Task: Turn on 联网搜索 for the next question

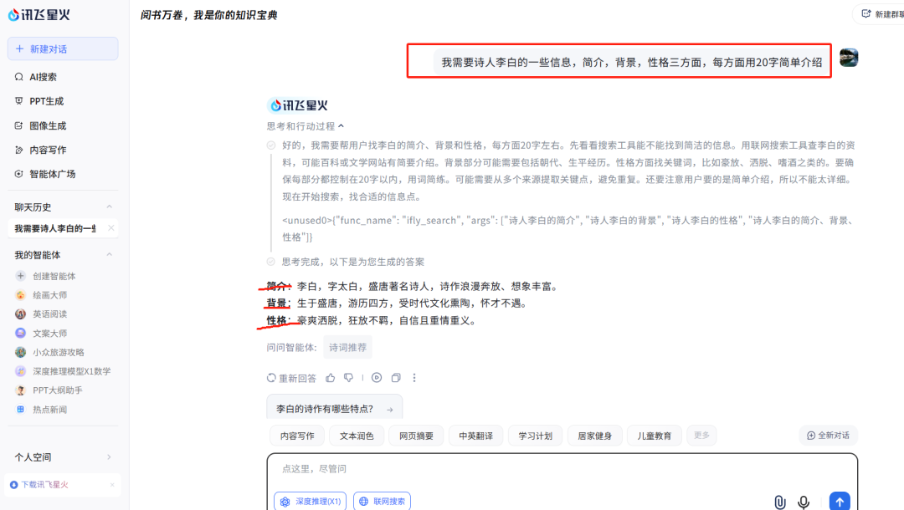Action: point(382,501)
